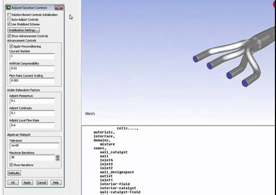Enable Solution-Based Controls Initialization checkbox
The width and height of the screenshot is (276, 195).
9,15
